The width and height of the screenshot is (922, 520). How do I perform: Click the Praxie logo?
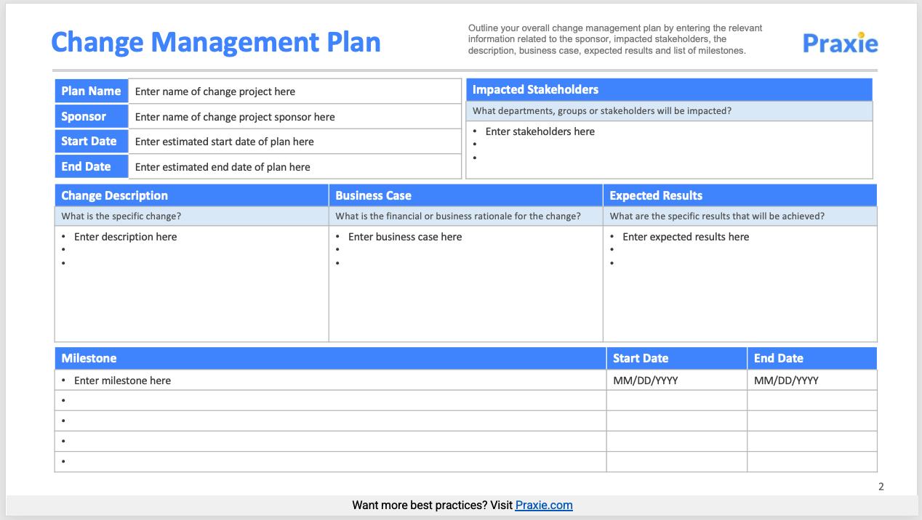point(840,43)
